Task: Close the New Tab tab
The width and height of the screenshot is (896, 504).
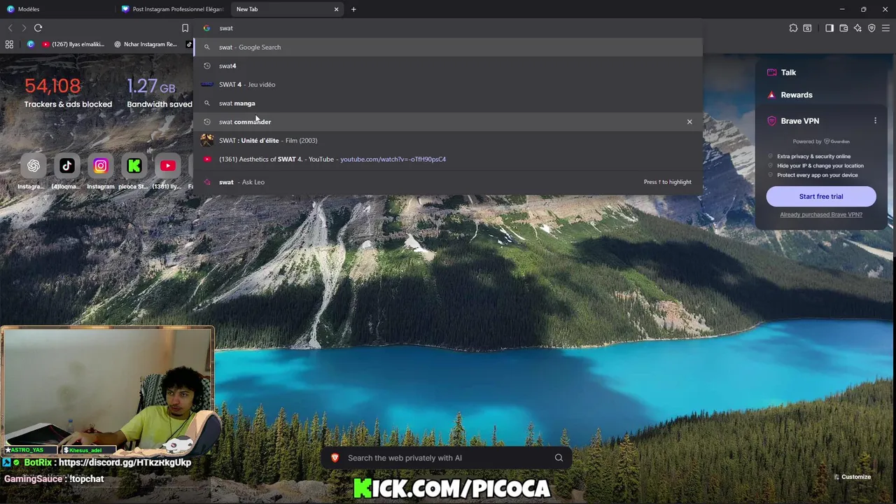Action: point(336,9)
